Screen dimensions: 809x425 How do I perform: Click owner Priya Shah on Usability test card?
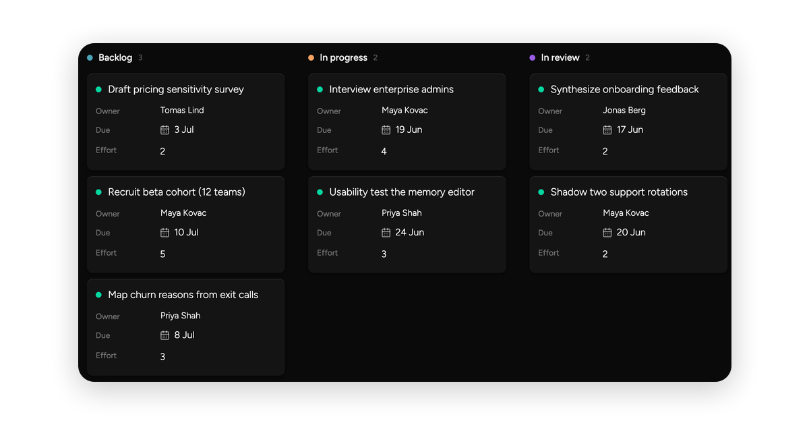click(402, 213)
